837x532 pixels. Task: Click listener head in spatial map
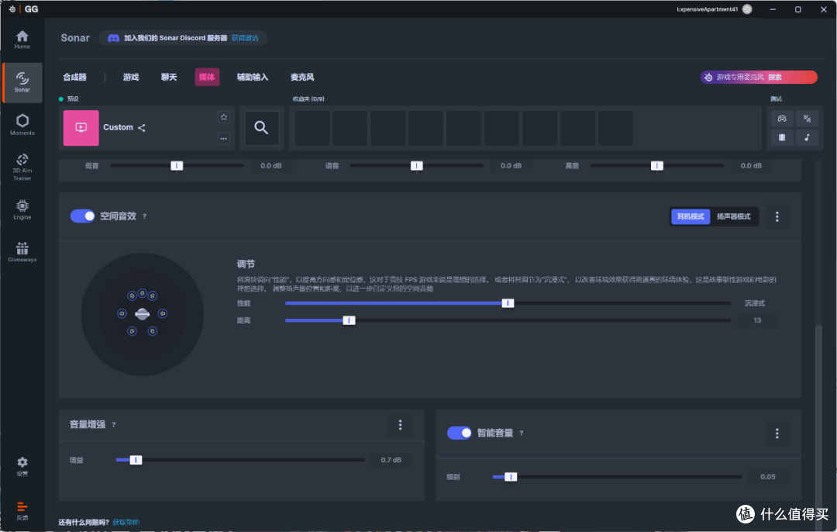(142, 314)
